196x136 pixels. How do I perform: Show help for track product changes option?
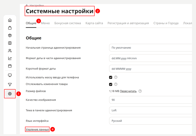click(x=116, y=84)
